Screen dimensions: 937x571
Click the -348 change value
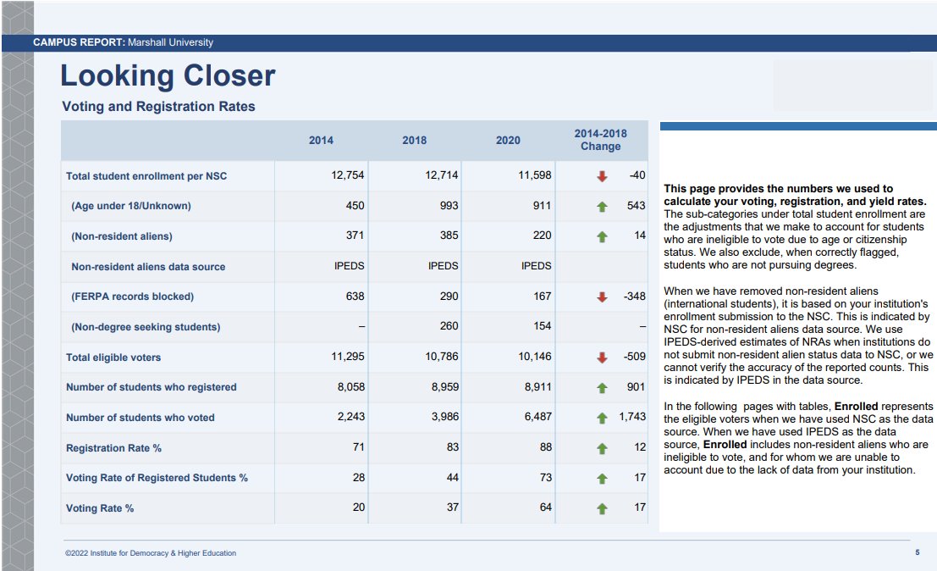(x=635, y=297)
